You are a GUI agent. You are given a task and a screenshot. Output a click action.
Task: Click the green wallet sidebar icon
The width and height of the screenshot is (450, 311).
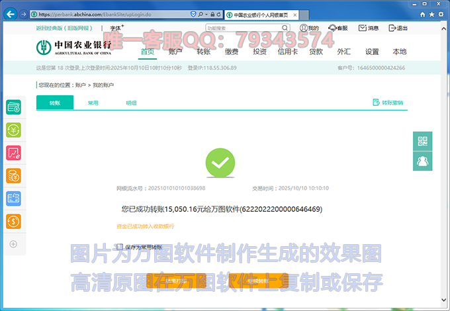coord(13,107)
